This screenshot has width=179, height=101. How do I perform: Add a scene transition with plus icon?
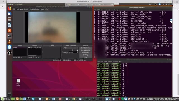pos(73,50)
